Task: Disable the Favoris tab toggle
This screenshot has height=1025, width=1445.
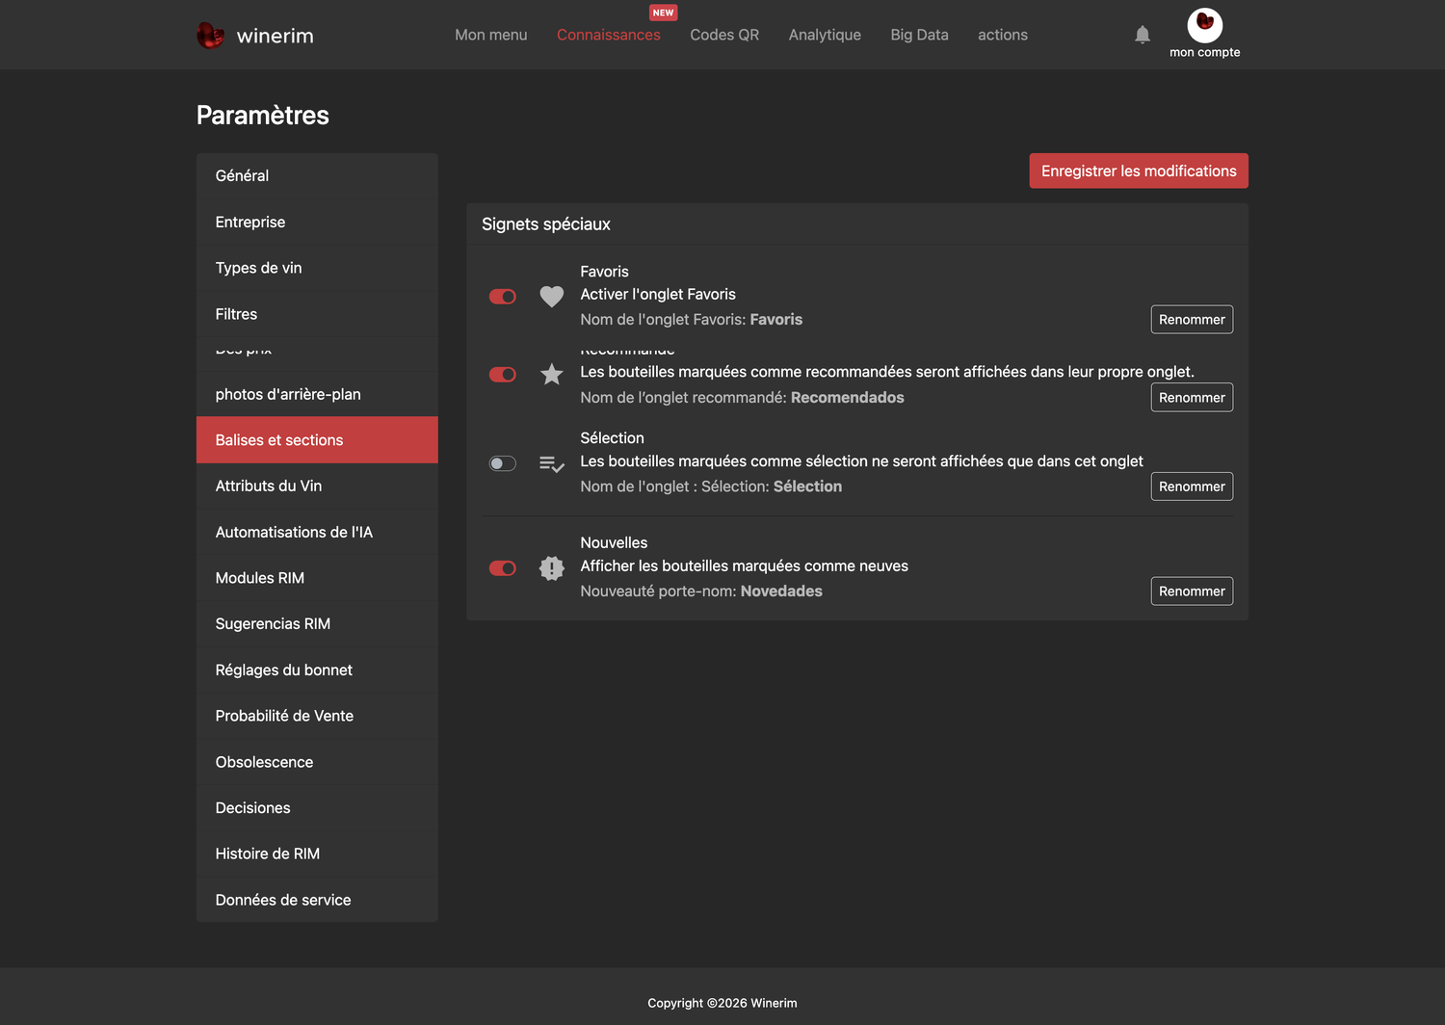Action: point(503,297)
